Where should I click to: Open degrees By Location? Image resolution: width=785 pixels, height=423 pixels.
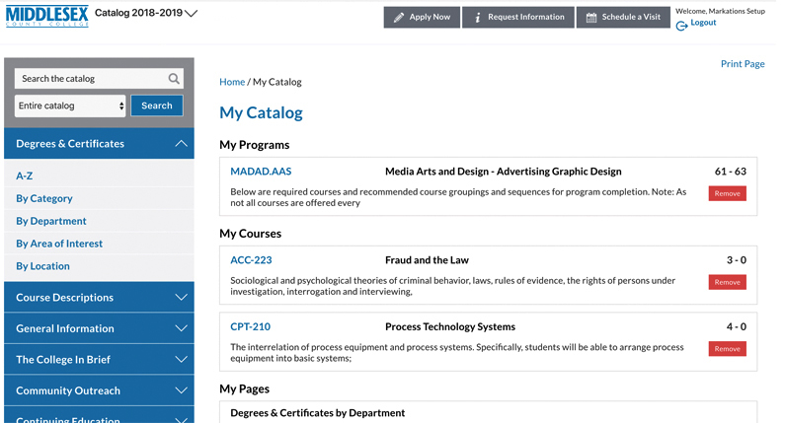click(x=42, y=266)
